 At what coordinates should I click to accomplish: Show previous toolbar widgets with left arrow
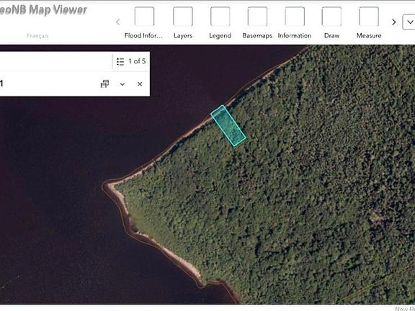tap(118, 22)
